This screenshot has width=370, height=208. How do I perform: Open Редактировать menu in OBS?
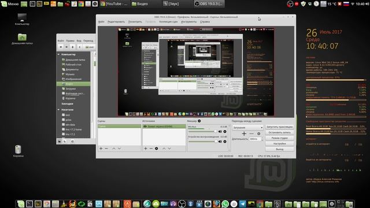116,22
